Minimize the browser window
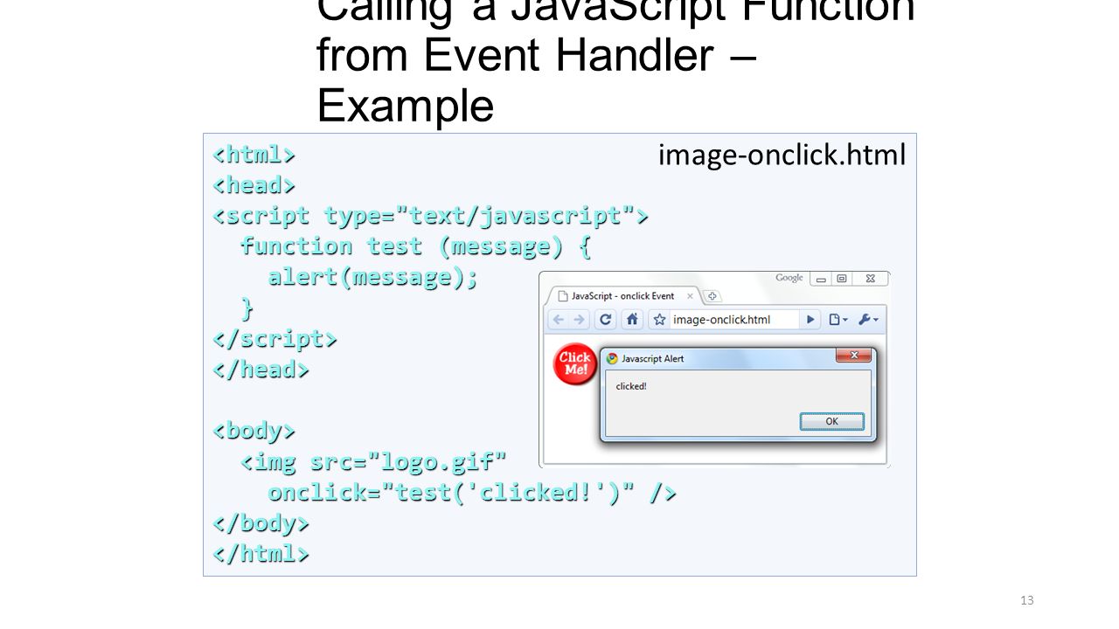 (820, 279)
